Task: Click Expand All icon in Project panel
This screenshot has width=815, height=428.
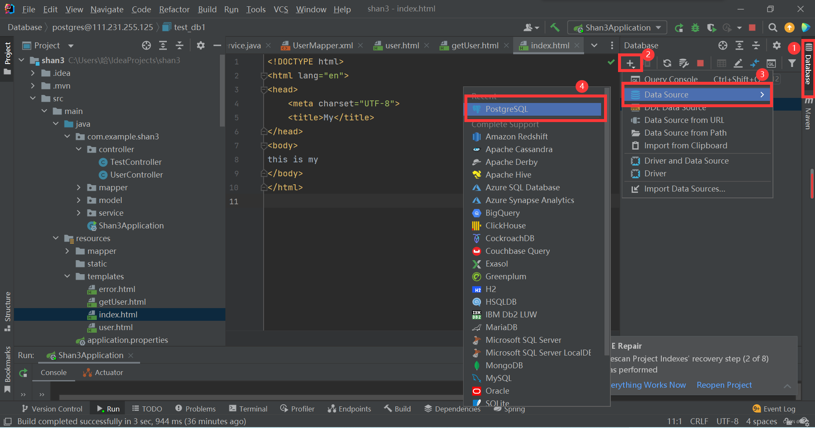Action: point(163,45)
